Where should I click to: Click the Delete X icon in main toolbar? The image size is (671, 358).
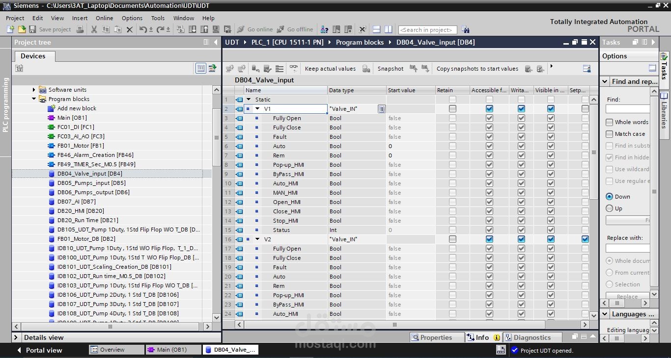pos(130,29)
